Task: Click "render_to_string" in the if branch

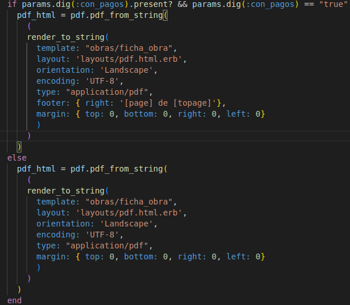Action: coord(66,37)
